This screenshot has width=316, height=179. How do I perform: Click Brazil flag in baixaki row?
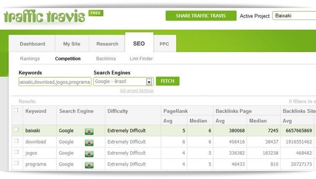89,131
